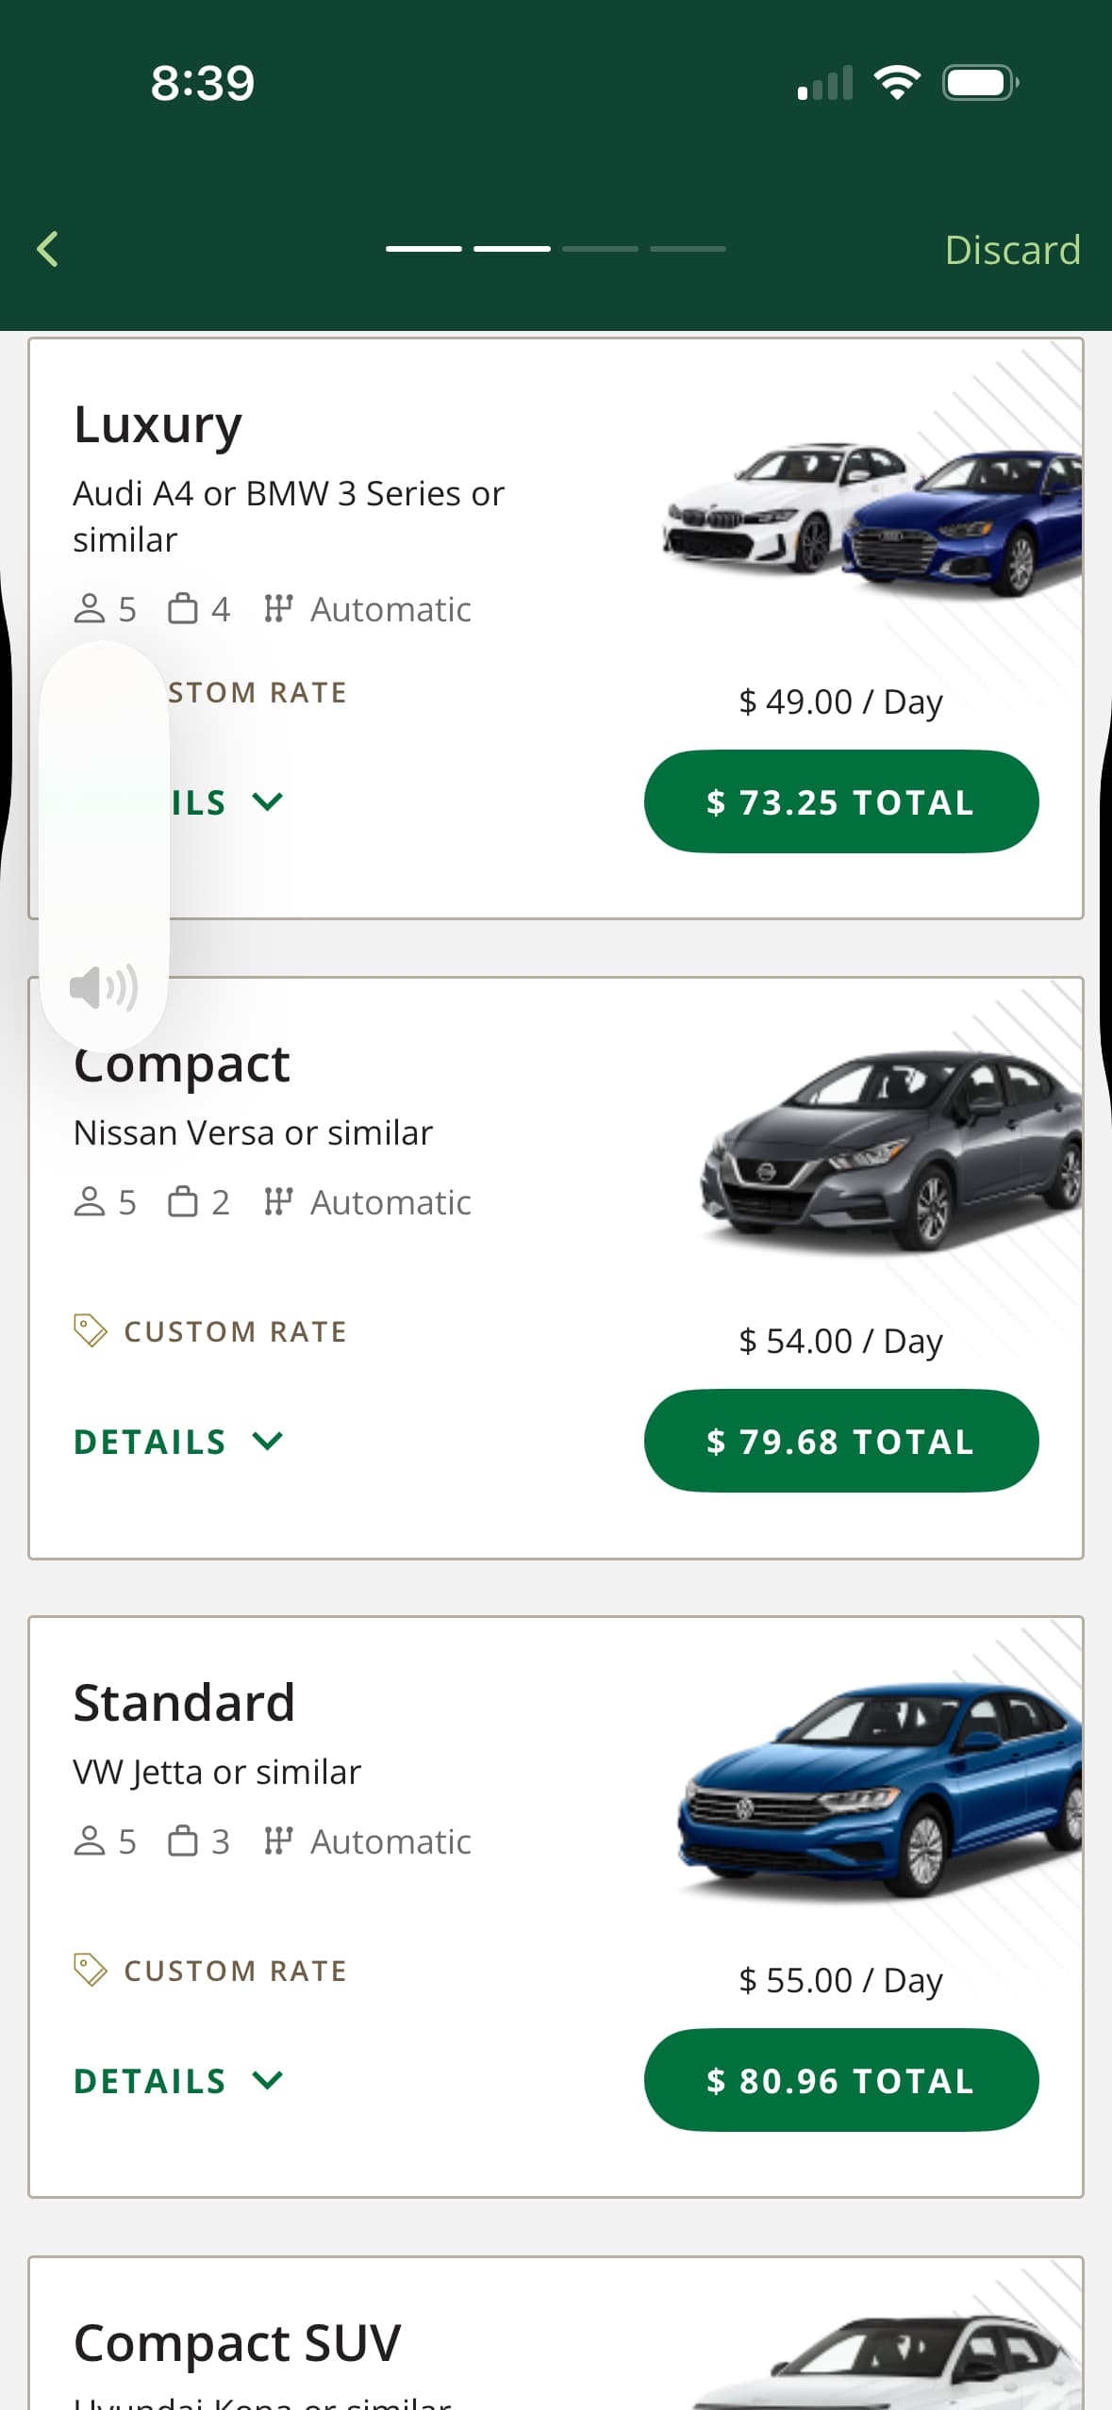
Task: Tap the back arrow icon
Action: tap(48, 250)
